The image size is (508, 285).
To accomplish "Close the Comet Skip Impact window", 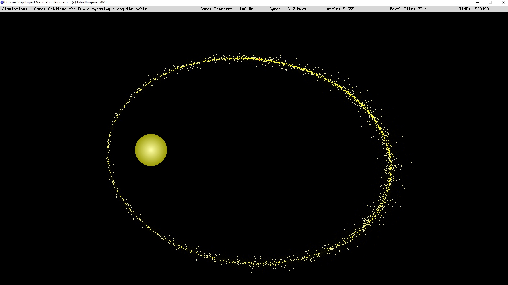I will [x=503, y=2].
